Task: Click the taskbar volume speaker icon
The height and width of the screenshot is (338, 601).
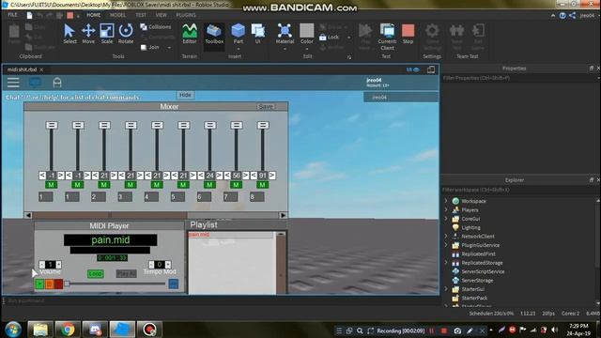Action: point(555,330)
